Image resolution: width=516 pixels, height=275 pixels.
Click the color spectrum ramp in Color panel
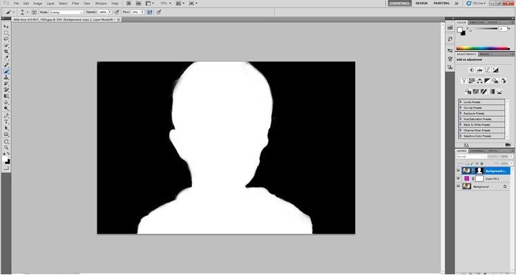click(483, 48)
